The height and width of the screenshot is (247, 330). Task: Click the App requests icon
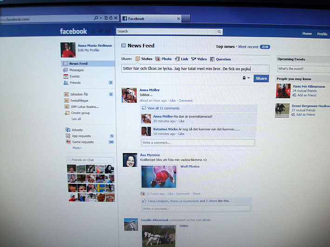pyautogui.click(x=68, y=136)
